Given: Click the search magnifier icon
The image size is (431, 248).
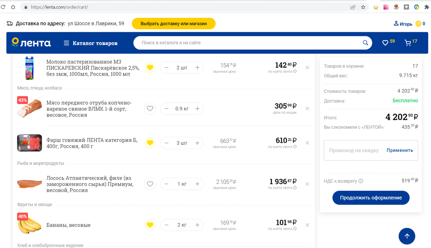Looking at the screenshot, I should 365,43.
